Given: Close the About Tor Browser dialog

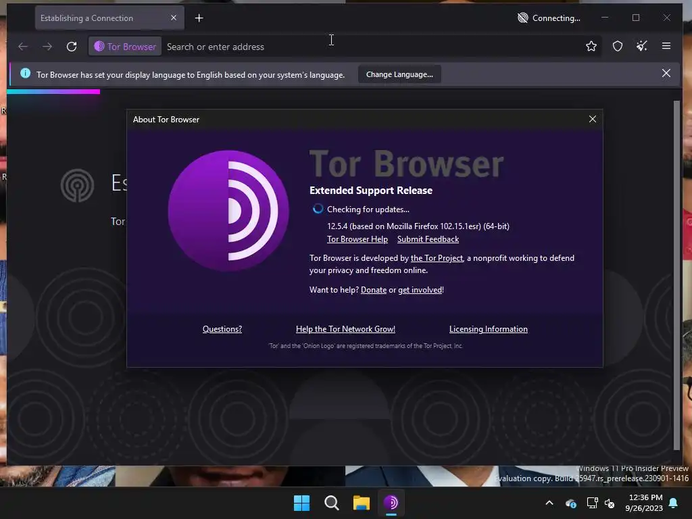Looking at the screenshot, I should (592, 119).
